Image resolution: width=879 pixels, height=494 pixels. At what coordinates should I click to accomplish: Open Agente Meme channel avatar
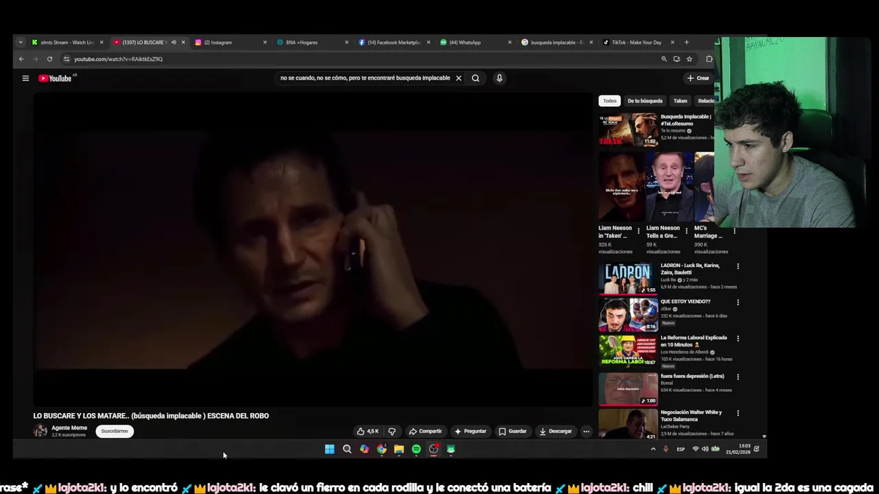click(41, 431)
